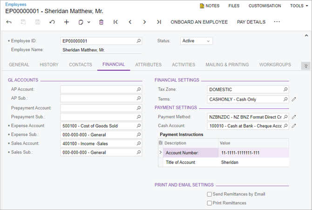The width and height of the screenshot is (312, 210).
Task: Click the Add New Record plus icon
Action: (x=67, y=22)
